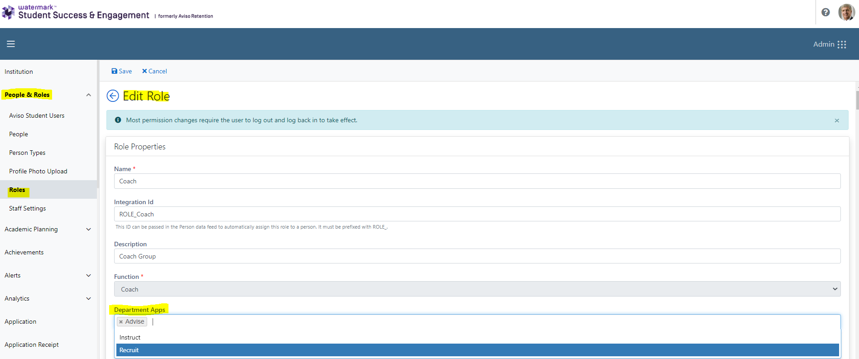Remove the Advise tag

(121, 322)
